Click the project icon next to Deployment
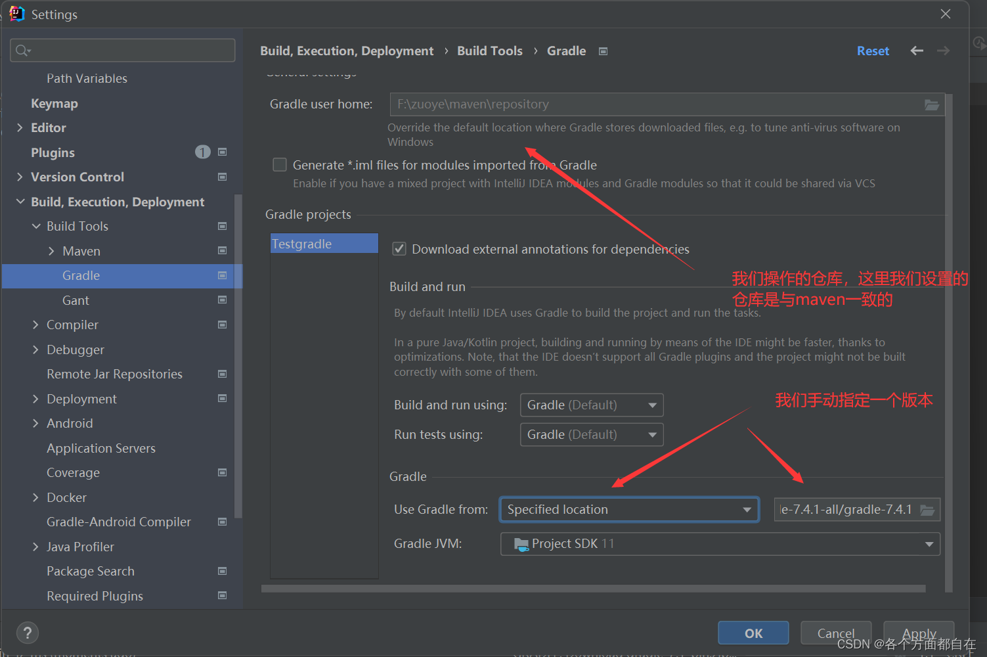The image size is (987, 657). pyautogui.click(x=222, y=399)
